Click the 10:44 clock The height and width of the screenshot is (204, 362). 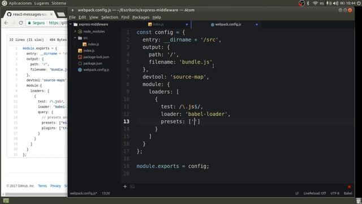351,3
